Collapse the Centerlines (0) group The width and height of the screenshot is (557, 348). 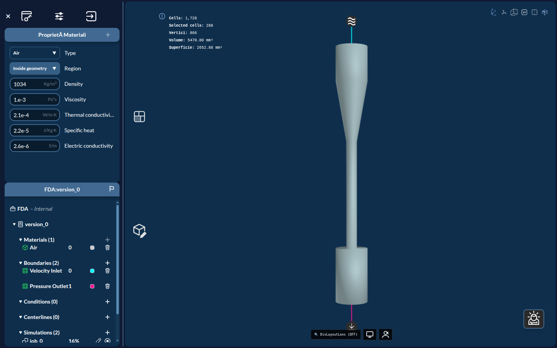coord(21,317)
